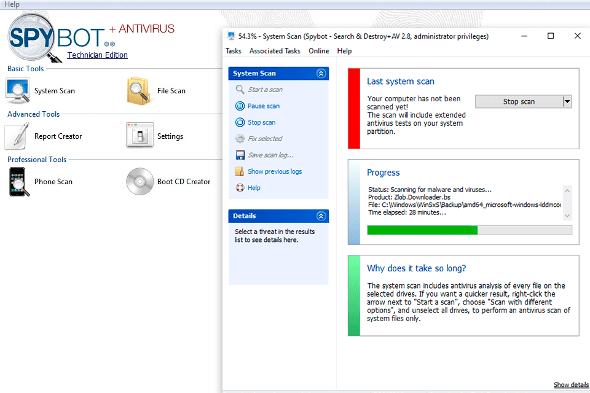Screen dimensions: 590x393
Task: Click the Start a scan text
Action: click(x=265, y=90)
